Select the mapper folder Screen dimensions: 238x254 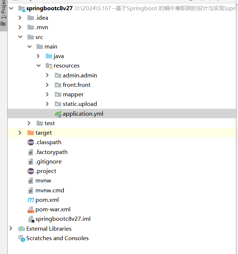[x=73, y=95]
